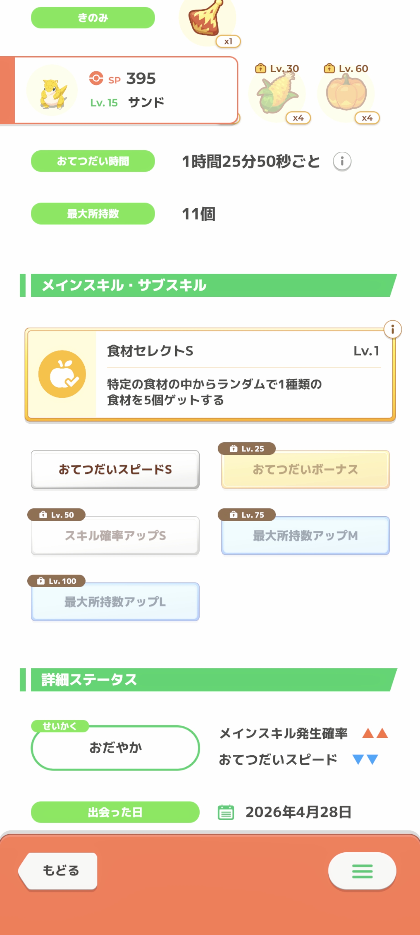
Task: Tap the Sandshrew portrait icon
Action: coord(53,91)
